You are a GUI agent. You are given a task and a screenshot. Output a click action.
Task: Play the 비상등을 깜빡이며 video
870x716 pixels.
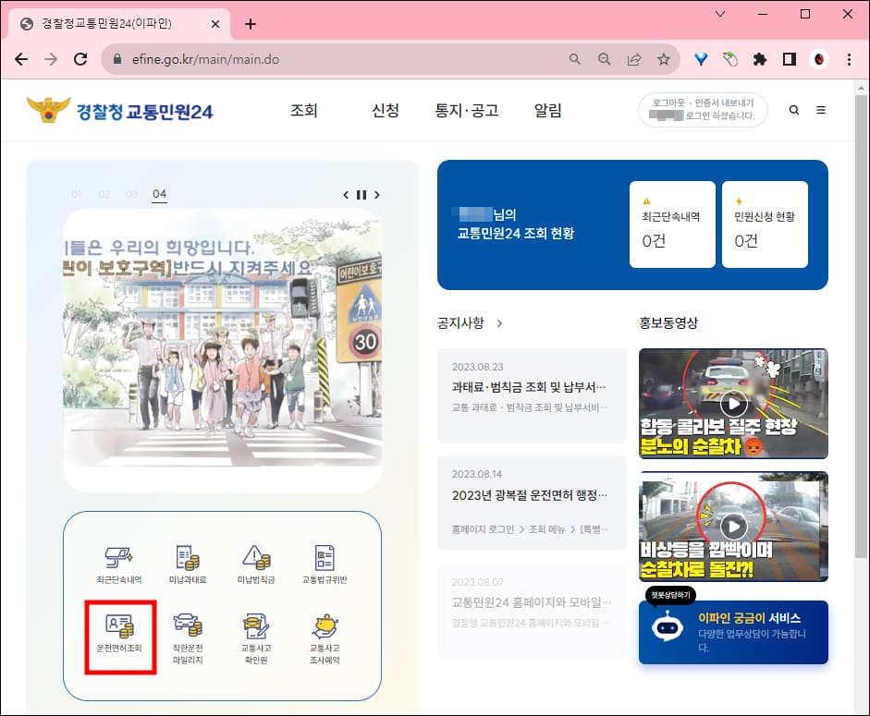[733, 526]
